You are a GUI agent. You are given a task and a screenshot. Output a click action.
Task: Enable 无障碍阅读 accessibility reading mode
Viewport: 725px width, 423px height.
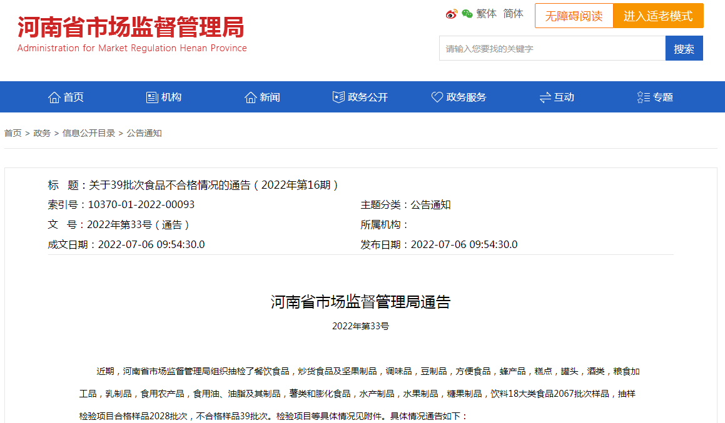[x=574, y=16]
